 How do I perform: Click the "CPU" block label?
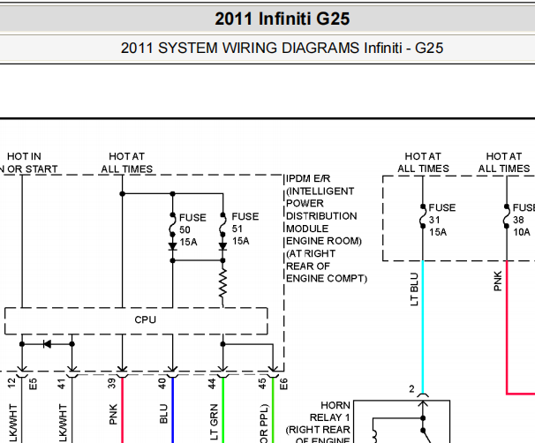coord(145,319)
